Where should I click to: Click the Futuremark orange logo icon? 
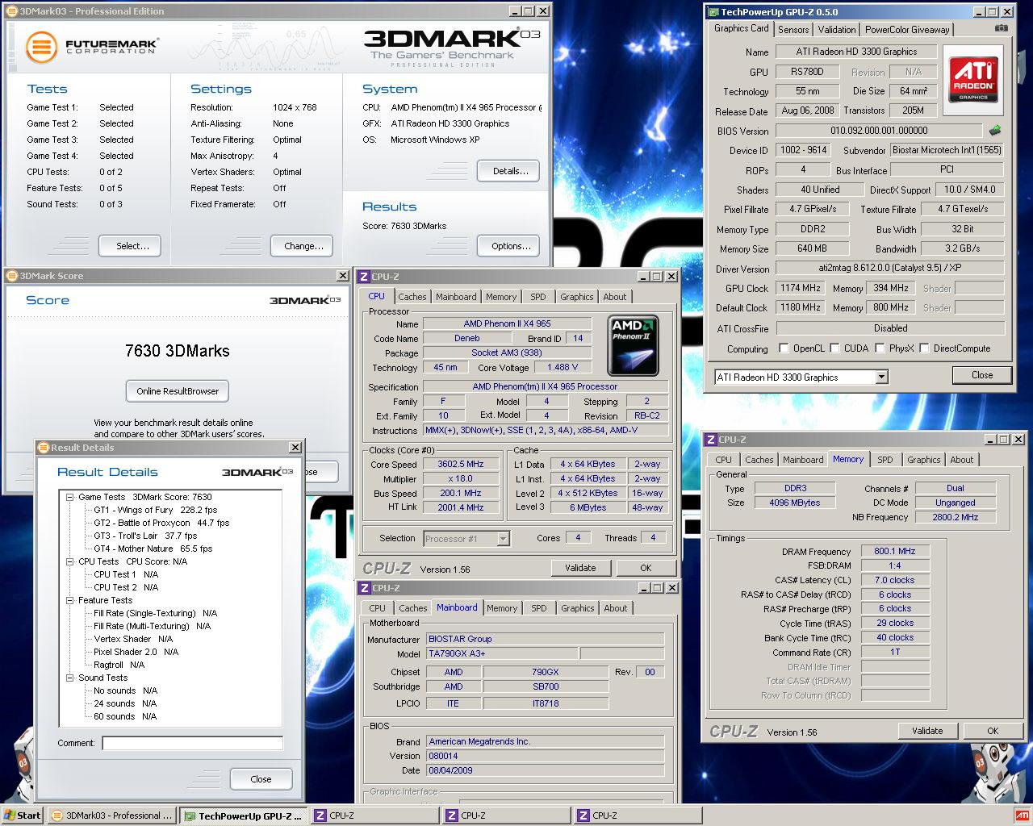click(41, 47)
